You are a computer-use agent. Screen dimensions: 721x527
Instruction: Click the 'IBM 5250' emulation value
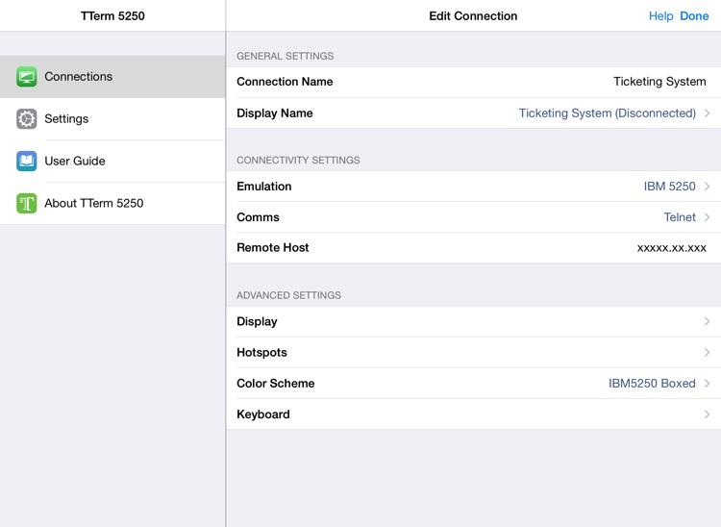[669, 187]
